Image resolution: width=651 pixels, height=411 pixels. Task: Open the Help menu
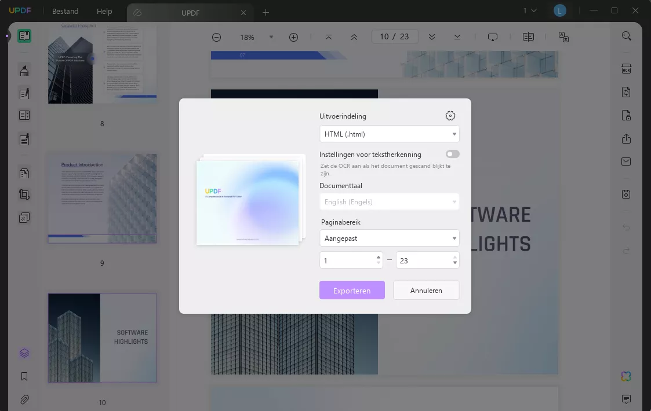coord(104,11)
